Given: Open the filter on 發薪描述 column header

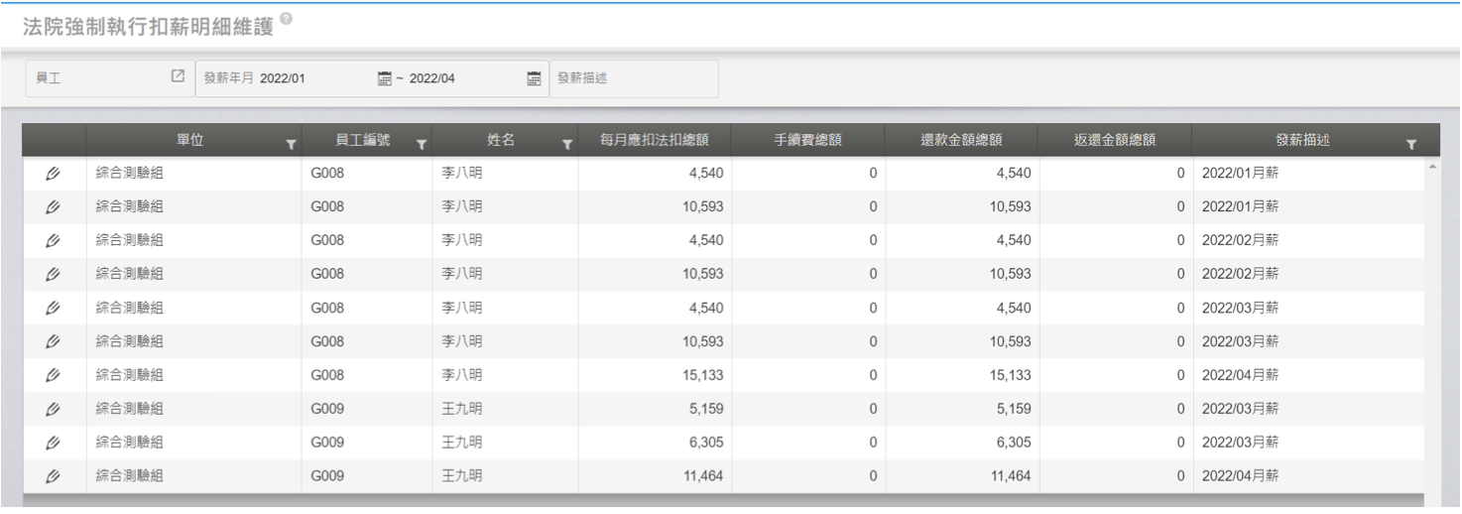Looking at the screenshot, I should [1411, 144].
